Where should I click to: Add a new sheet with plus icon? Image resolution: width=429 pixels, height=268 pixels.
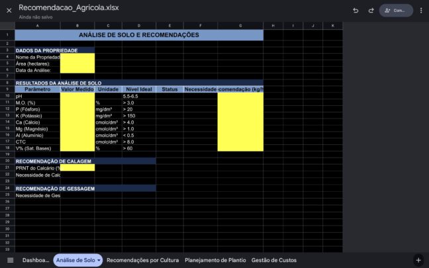pyautogui.click(x=418, y=260)
